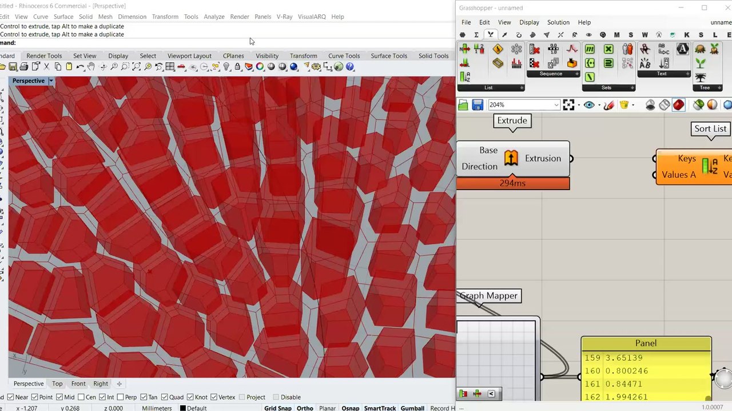This screenshot has width=732, height=411.
Task: Click Grasshopper sketch pencil icon
Action: coord(608,105)
